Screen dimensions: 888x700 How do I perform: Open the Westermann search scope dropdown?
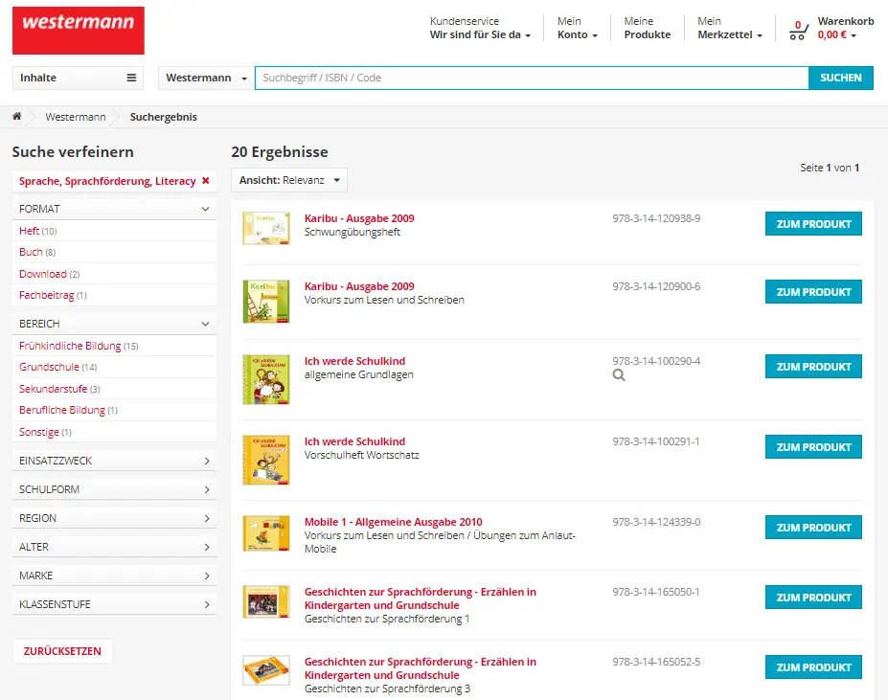(x=206, y=78)
